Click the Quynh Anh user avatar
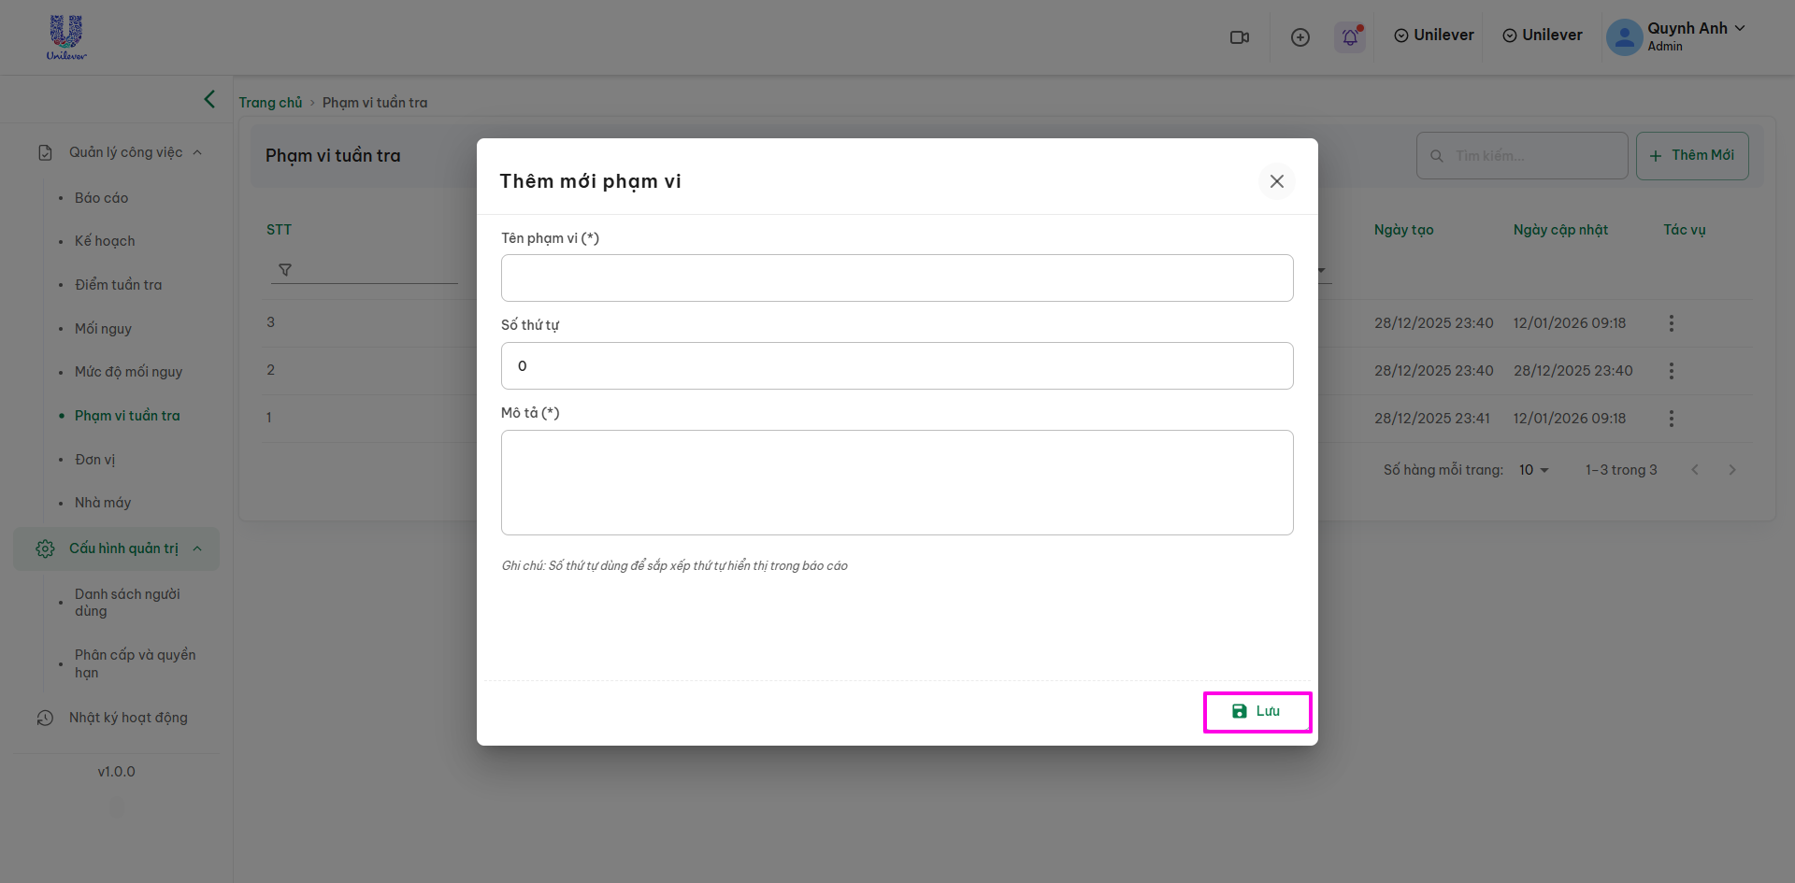This screenshot has height=883, width=1795. [1624, 37]
